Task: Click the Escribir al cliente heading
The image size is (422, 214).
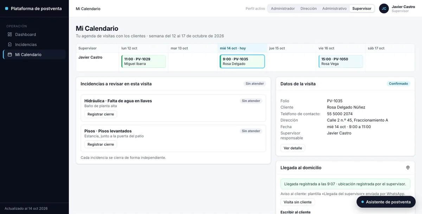Action: [295, 212]
